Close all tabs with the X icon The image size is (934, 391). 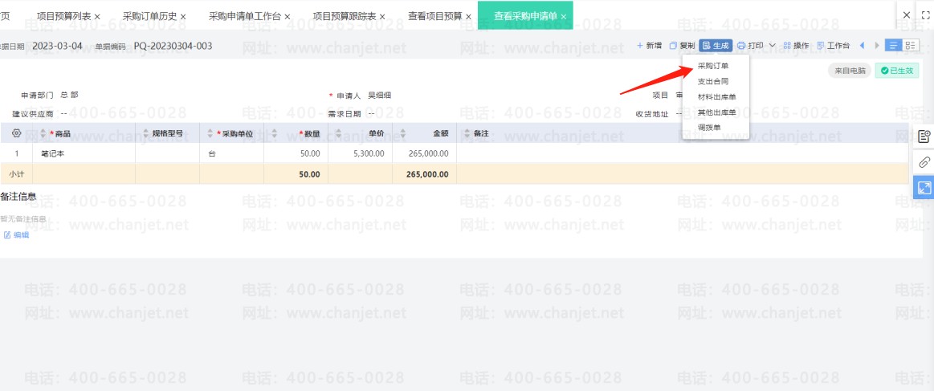(907, 15)
